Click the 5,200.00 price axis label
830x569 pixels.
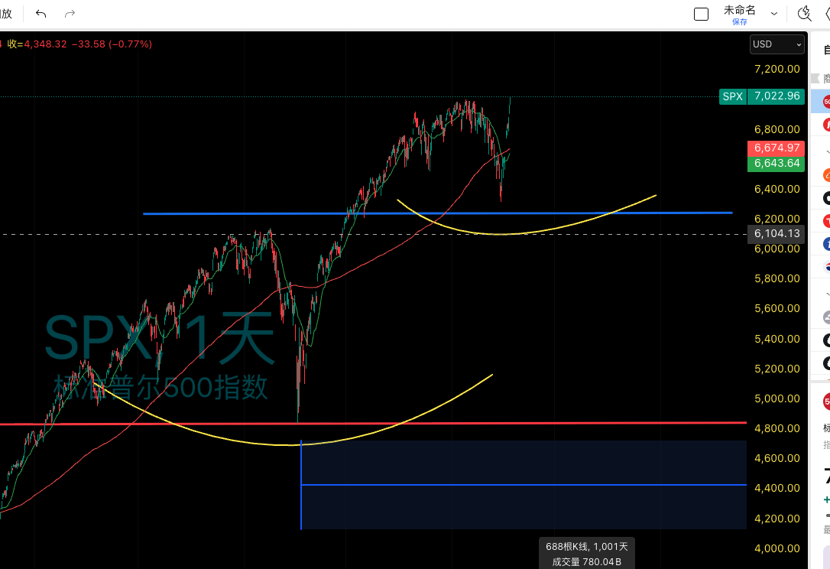pos(777,369)
